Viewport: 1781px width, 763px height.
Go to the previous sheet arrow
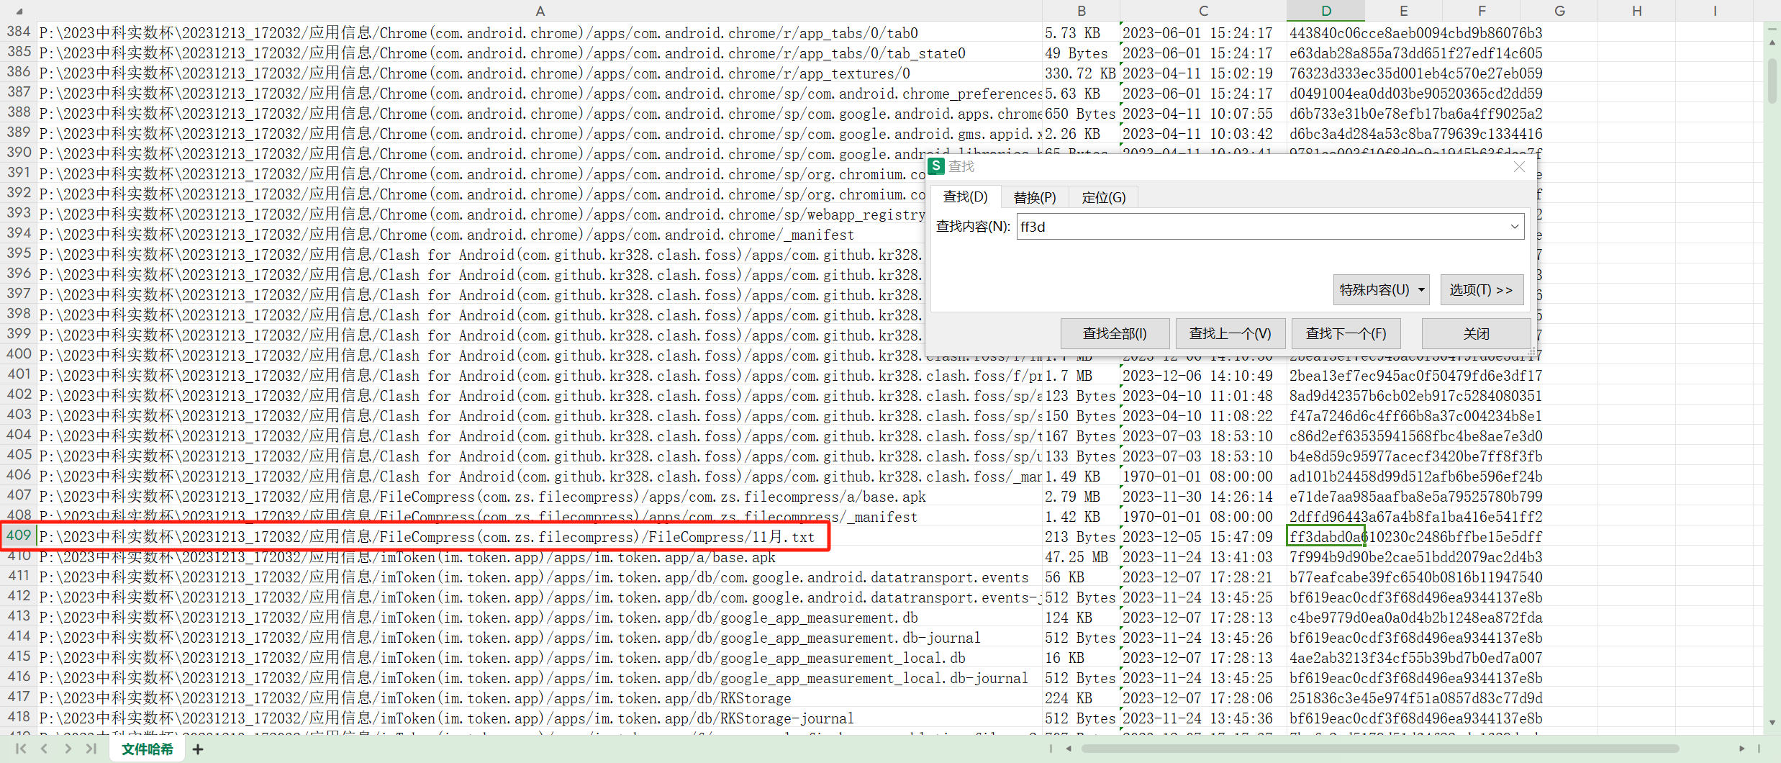click(x=44, y=749)
